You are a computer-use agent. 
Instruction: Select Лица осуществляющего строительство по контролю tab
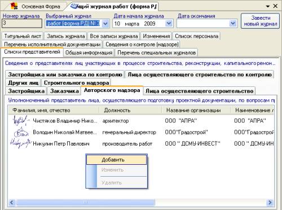click(x=200, y=75)
